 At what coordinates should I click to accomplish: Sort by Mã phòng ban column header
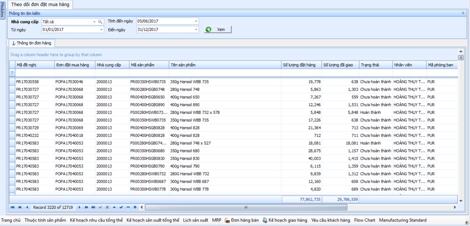click(442, 65)
